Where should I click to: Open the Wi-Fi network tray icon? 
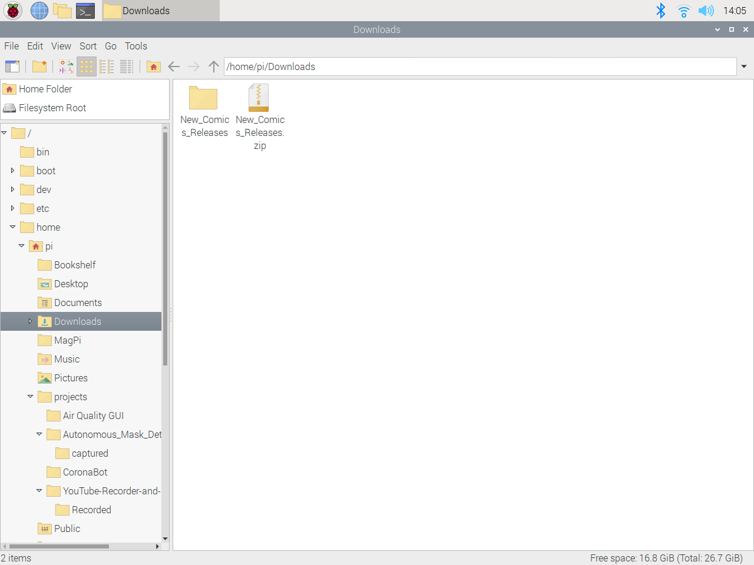(683, 11)
